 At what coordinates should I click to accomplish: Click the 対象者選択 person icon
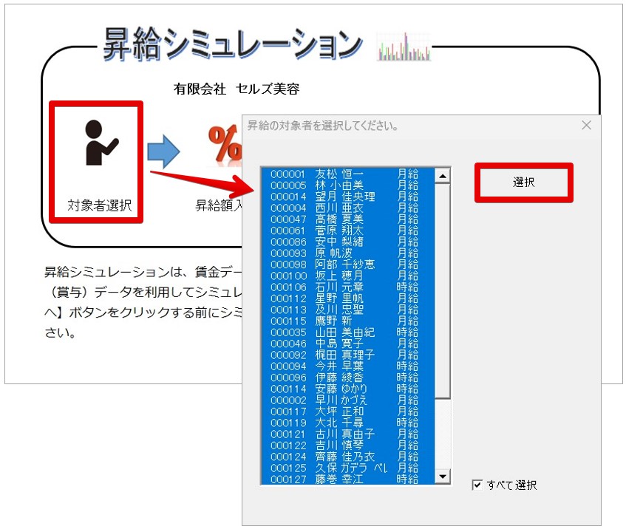click(x=102, y=143)
